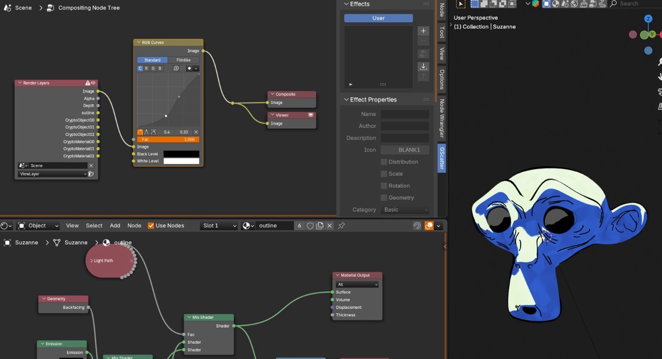Open the View menu
The width and height of the screenshot is (662, 359).
tap(72, 226)
